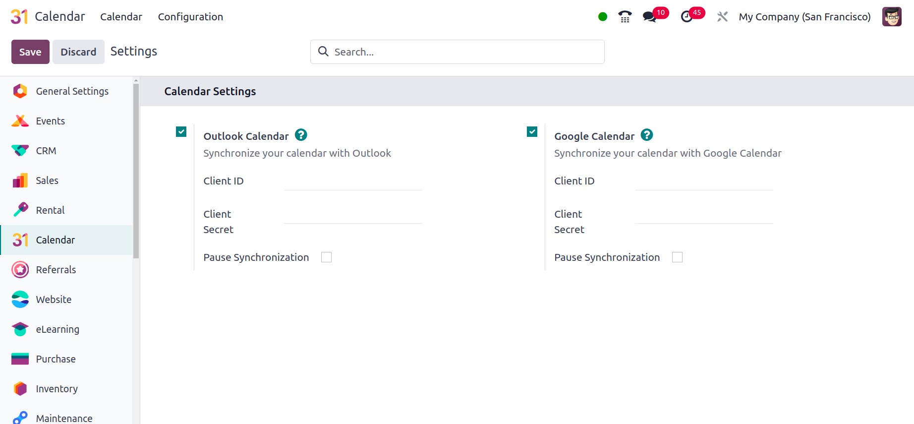Click the Maintenance sidebar icon
Image resolution: width=914 pixels, height=424 pixels.
[20, 418]
